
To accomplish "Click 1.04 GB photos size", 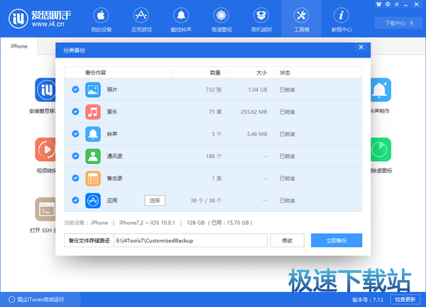I will [x=258, y=90].
